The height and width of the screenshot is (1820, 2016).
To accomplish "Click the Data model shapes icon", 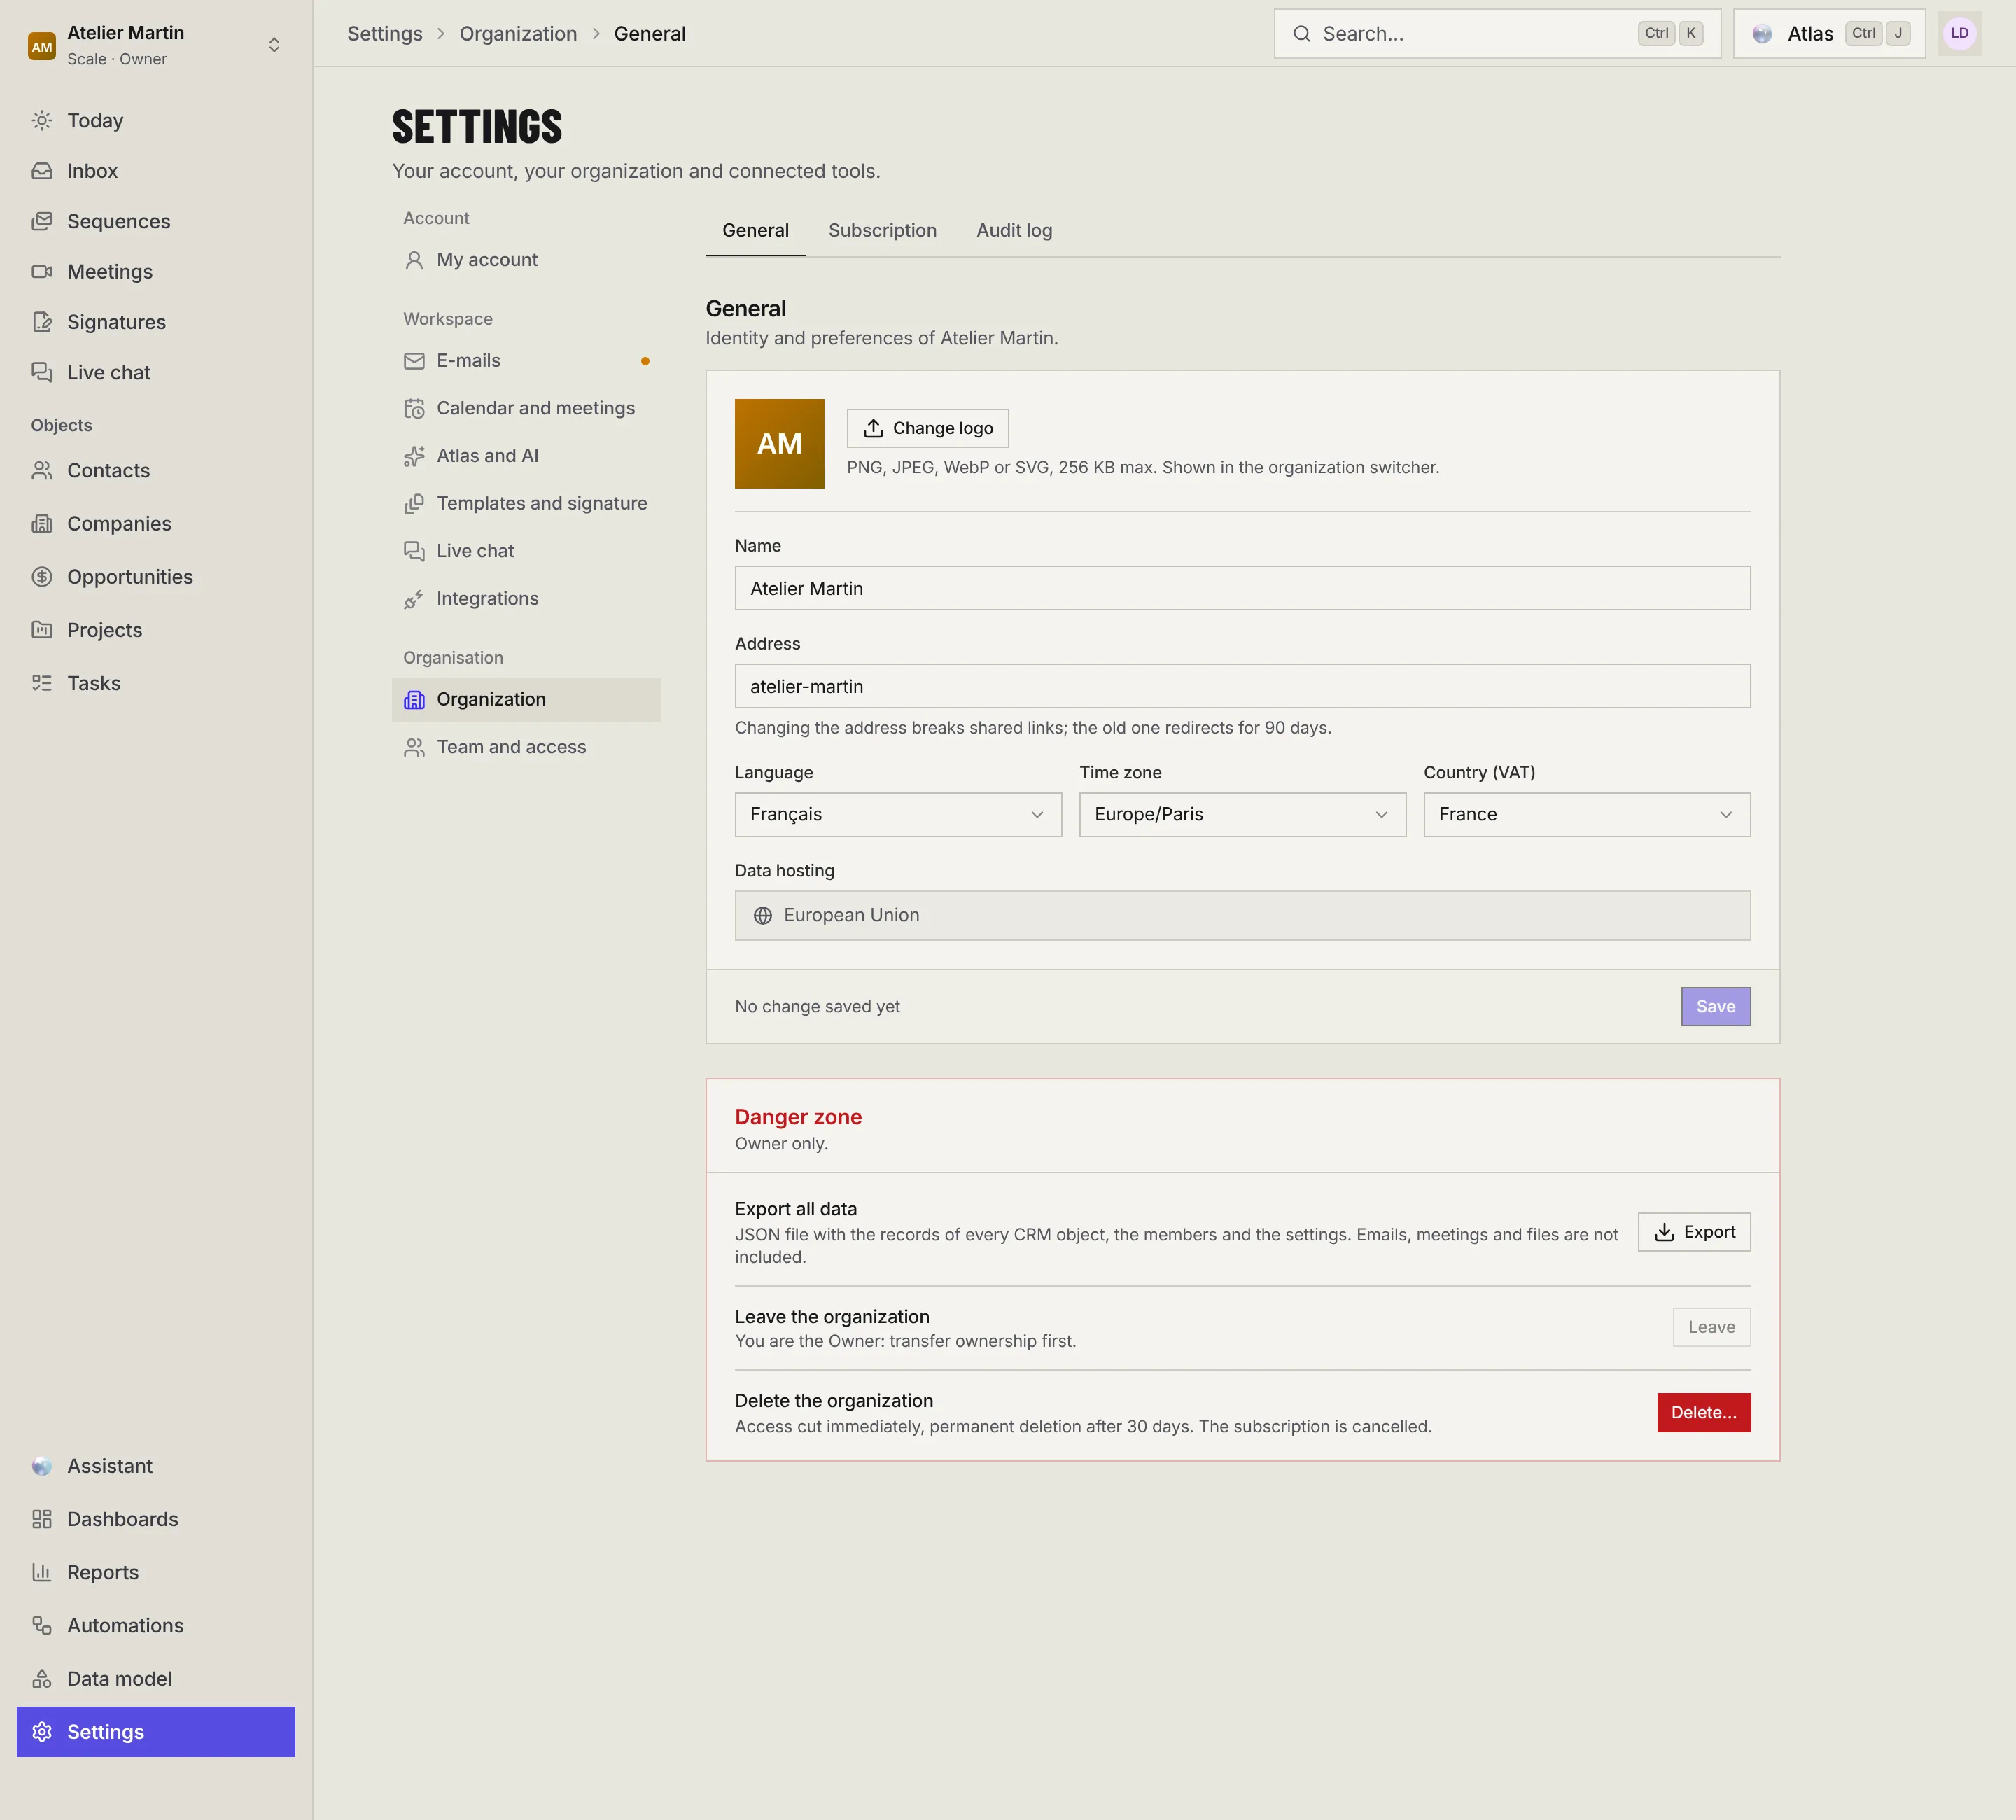I will click(42, 1678).
